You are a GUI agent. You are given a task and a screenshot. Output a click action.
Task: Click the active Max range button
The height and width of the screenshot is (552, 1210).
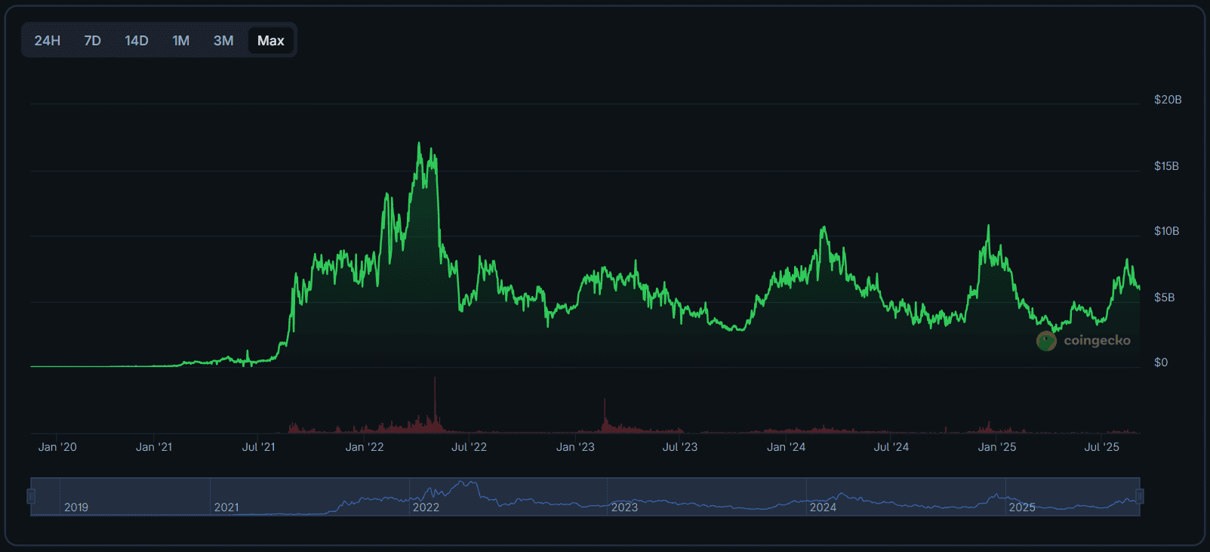pyautogui.click(x=270, y=41)
